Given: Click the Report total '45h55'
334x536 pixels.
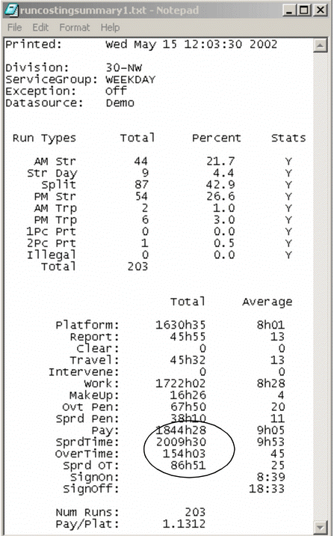Looking at the screenshot, I should point(188,337).
